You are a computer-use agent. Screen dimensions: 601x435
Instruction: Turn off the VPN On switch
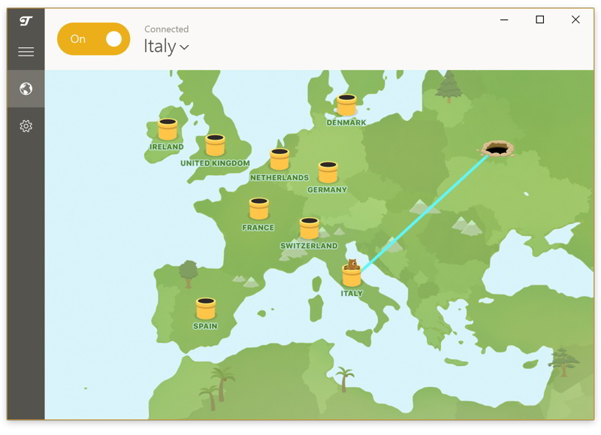coord(94,39)
